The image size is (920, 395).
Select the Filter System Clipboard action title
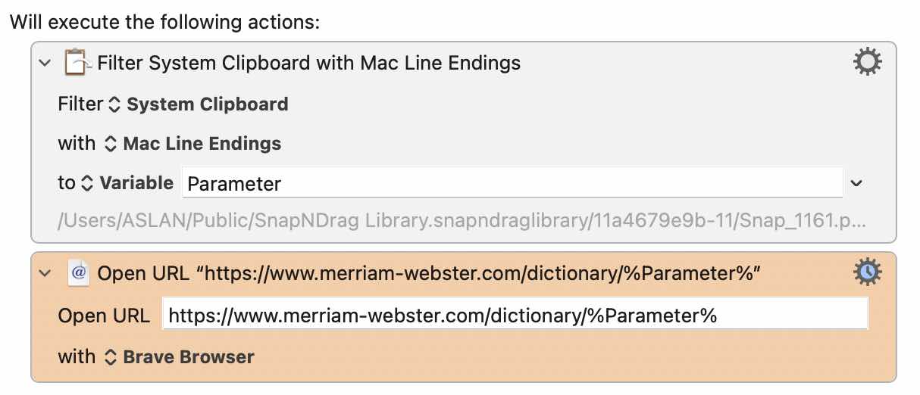(309, 63)
